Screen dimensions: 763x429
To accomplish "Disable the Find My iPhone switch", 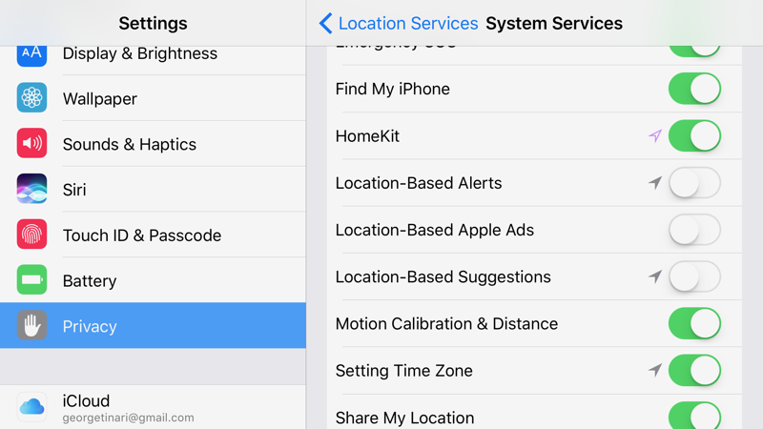I will point(694,90).
